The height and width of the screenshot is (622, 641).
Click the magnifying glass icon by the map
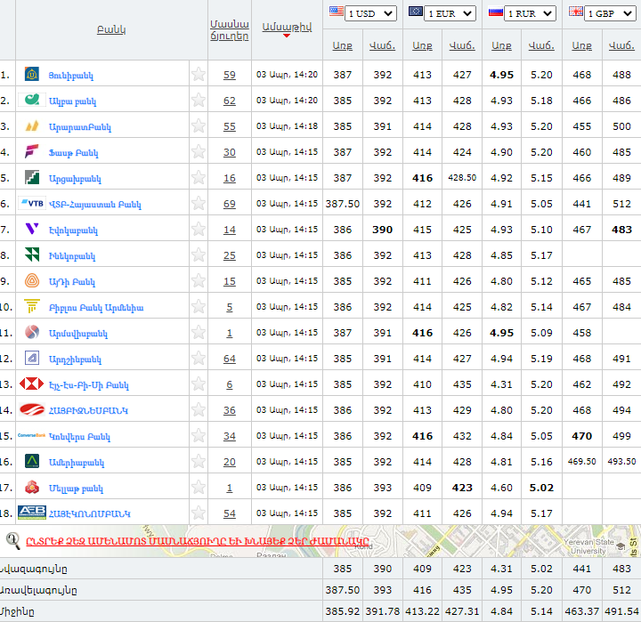(x=13, y=541)
